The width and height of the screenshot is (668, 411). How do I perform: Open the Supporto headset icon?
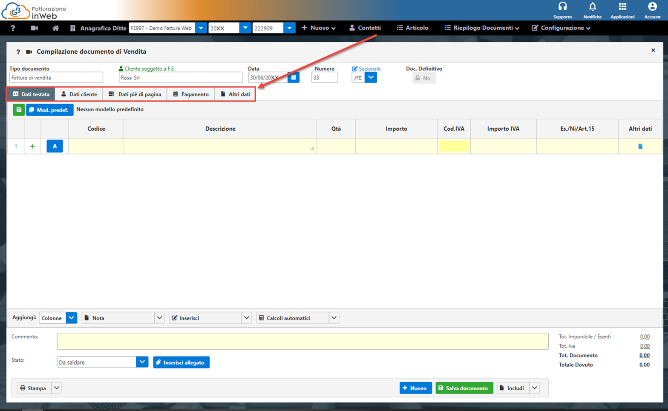(x=562, y=7)
